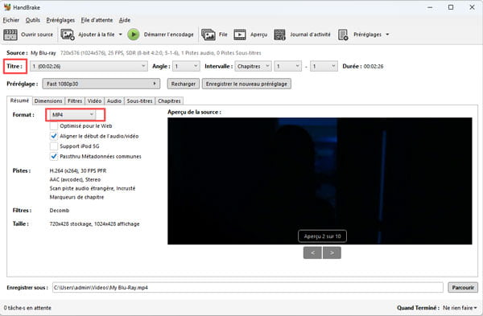Open the end chapter dropdown
Screen dimensions: 483x316
click(x=324, y=66)
